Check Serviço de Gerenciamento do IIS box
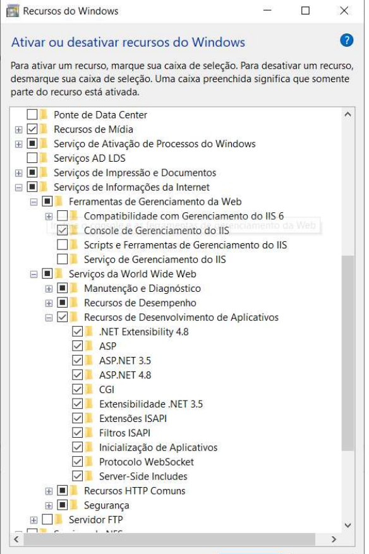This screenshot has height=554, width=369. [63, 260]
